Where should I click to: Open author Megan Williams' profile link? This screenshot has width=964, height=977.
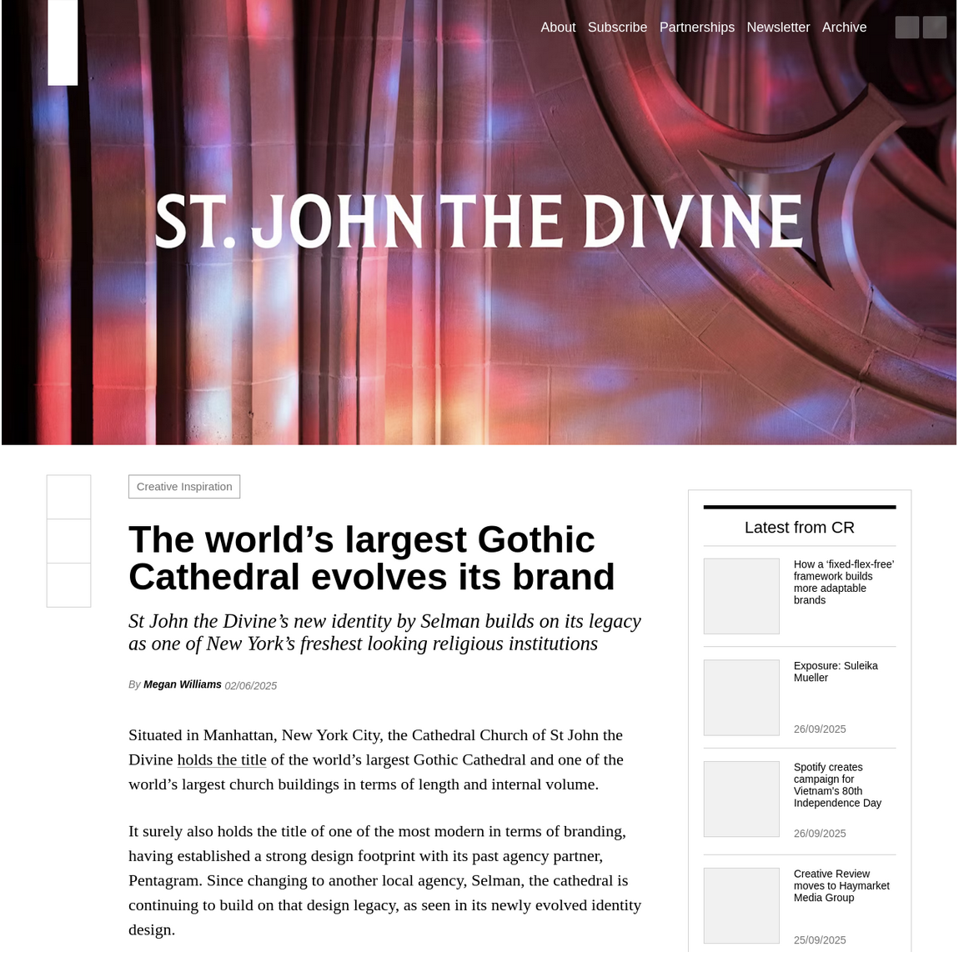[182, 684]
